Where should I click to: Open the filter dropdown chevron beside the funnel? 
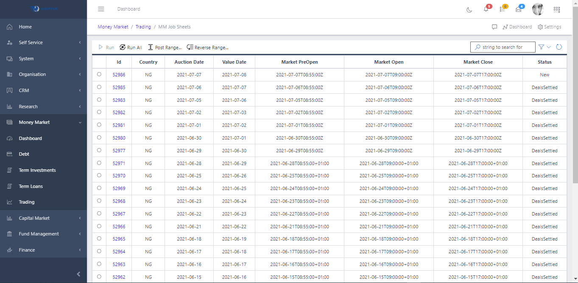(x=549, y=47)
